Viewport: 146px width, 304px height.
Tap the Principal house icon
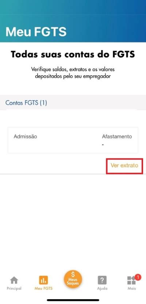click(x=14, y=280)
